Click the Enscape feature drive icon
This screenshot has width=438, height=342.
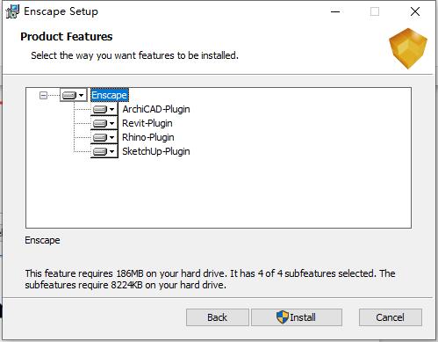tap(69, 95)
